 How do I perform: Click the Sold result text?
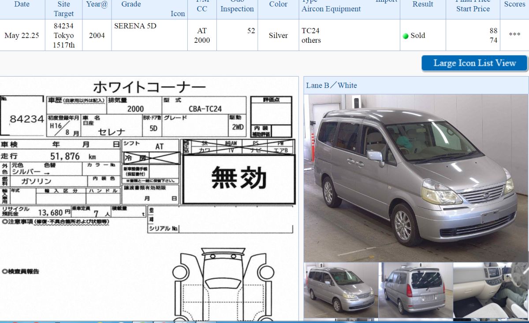click(418, 36)
